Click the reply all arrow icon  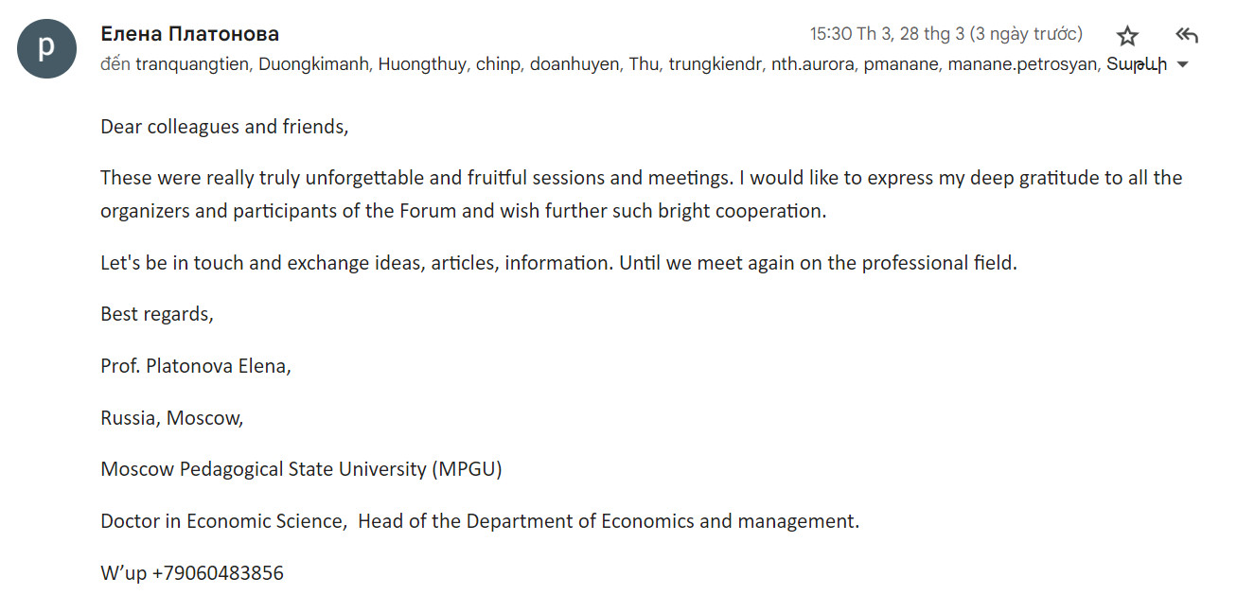(1186, 36)
